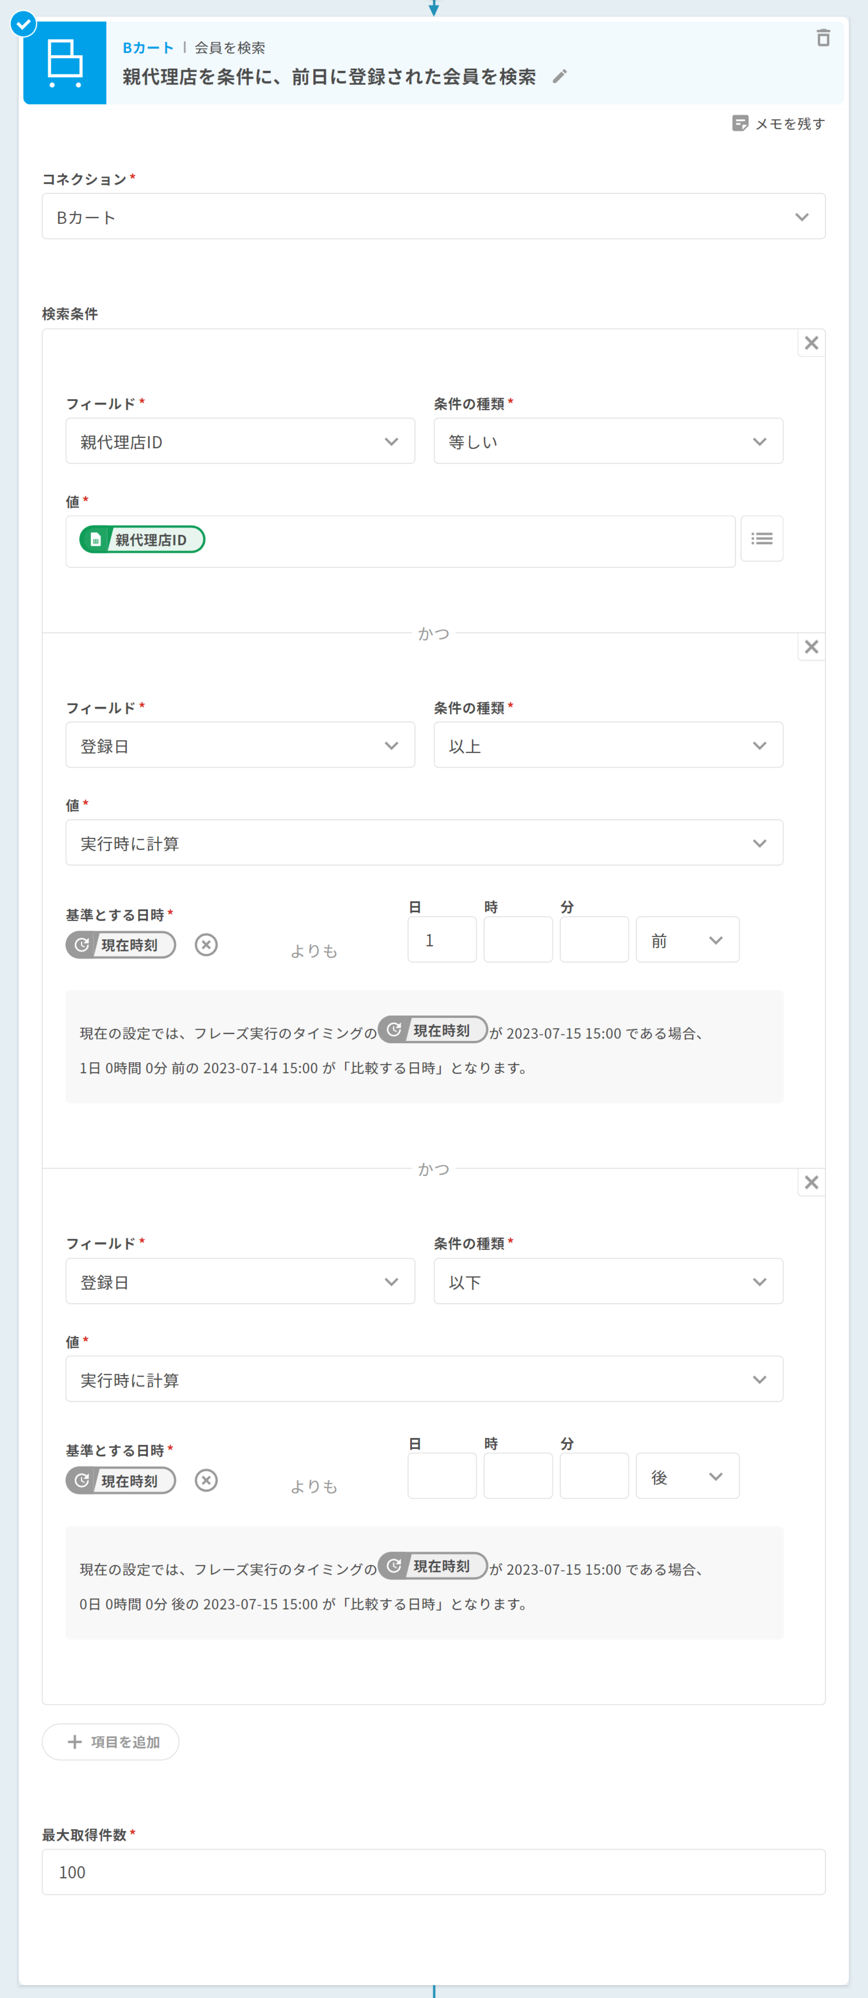Open the 後 direction dropdown
The height and width of the screenshot is (1998, 868).
pos(687,1476)
